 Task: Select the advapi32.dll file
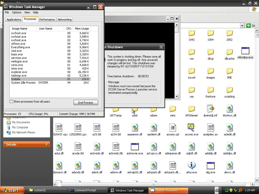[135, 166]
